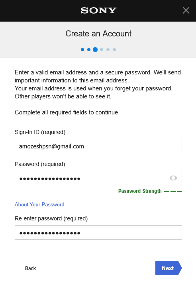Close the Sony account dialog
This screenshot has height=292, width=196.
[x=186, y=10]
